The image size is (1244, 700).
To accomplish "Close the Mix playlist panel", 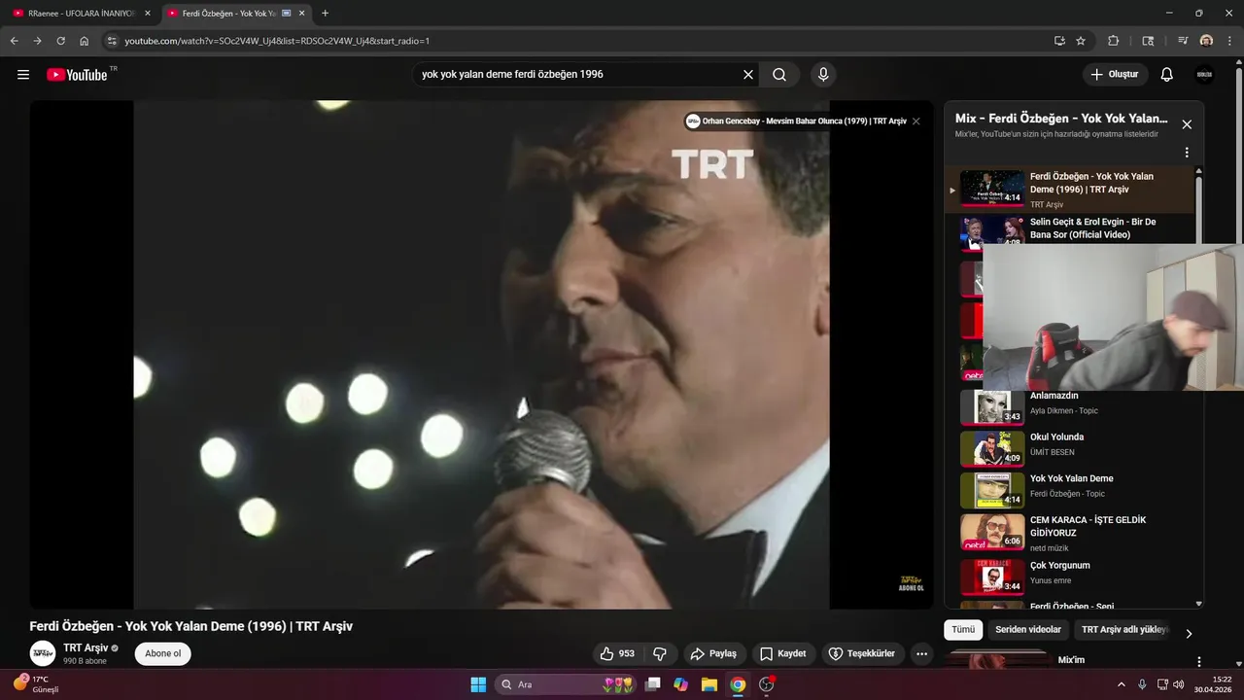I will (1187, 124).
